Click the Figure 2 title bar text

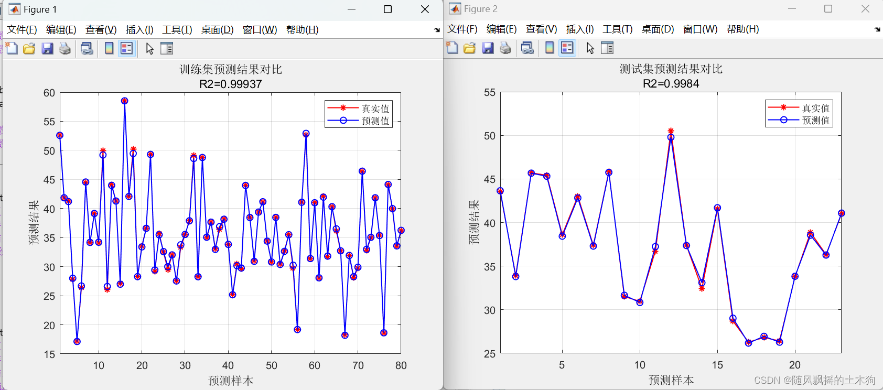(x=481, y=9)
